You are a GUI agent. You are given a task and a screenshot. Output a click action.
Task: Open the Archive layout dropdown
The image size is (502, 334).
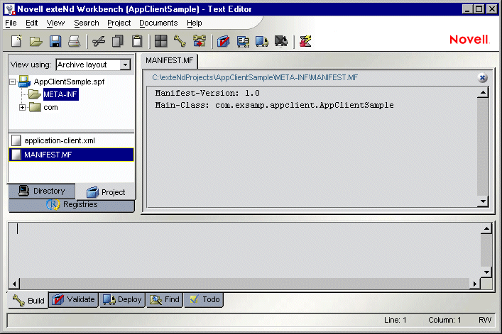click(125, 65)
